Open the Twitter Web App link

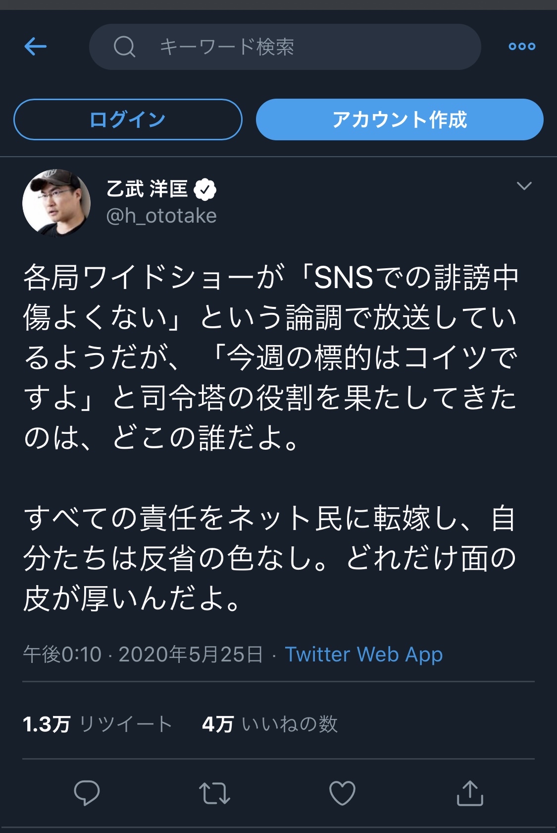[363, 654]
